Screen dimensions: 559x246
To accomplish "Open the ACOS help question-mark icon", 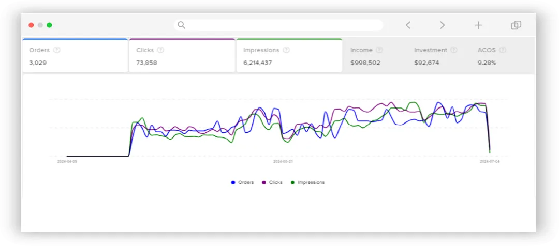I will click(503, 50).
